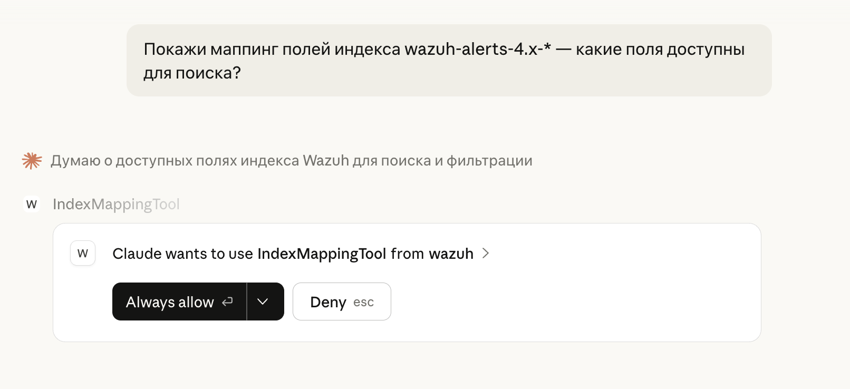The image size is (850, 389).
Task: Click the W icon next to IndexMappingTool
Action: click(x=32, y=204)
